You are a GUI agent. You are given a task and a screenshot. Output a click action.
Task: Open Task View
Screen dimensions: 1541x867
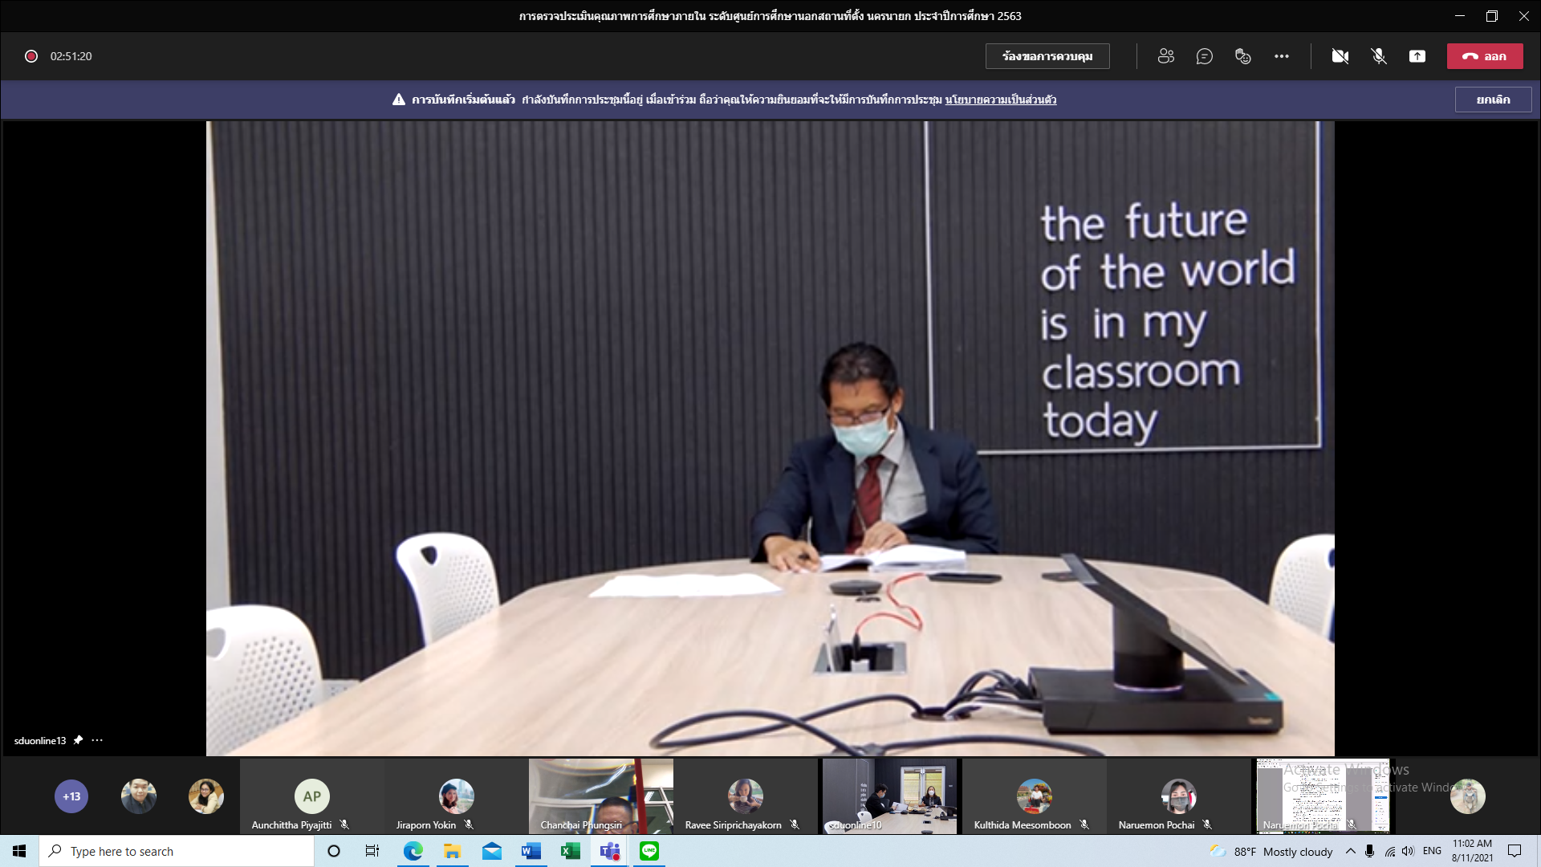372,851
